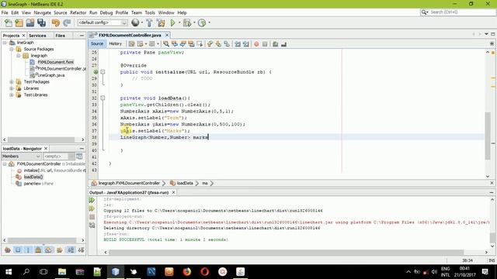
Task: Click the Save All toolbar icon
Action: pos(41,22)
